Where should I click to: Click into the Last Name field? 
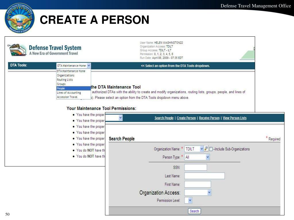(204, 176)
